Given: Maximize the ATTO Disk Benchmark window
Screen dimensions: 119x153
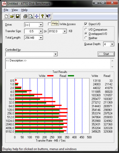Looking at the screenshot, I should 103,3.
